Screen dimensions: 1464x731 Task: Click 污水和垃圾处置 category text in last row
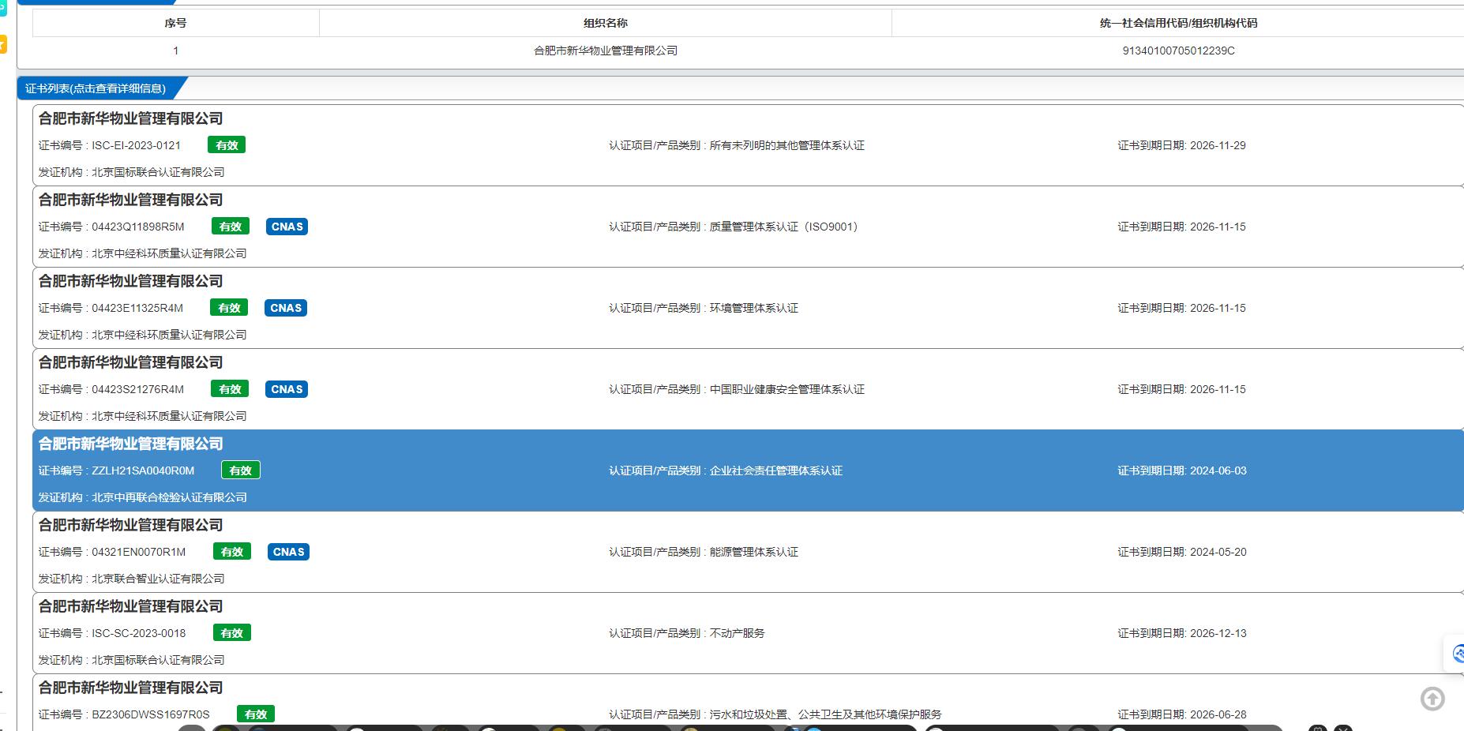[749, 714]
